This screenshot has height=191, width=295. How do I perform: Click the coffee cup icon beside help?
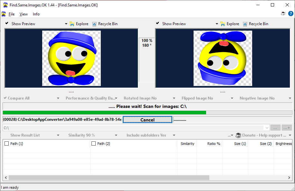[x=283, y=14]
